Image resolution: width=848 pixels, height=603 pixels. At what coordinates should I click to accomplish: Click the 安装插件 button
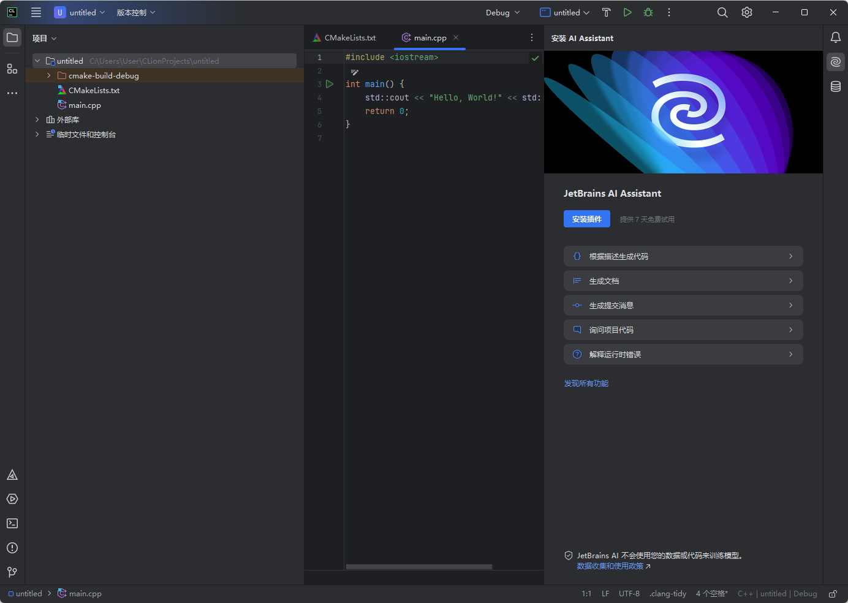tap(586, 219)
